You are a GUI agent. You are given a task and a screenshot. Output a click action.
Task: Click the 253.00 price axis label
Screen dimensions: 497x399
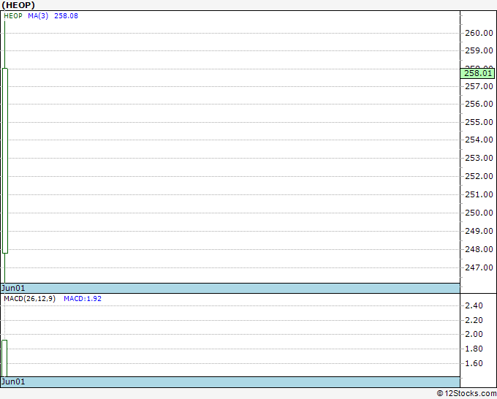pos(479,158)
